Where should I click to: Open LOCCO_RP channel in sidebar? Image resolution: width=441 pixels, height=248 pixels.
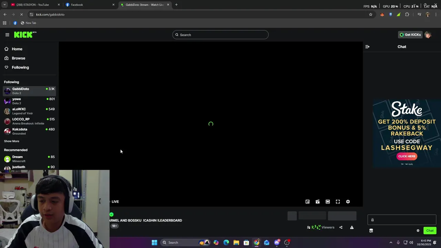(x=29, y=121)
